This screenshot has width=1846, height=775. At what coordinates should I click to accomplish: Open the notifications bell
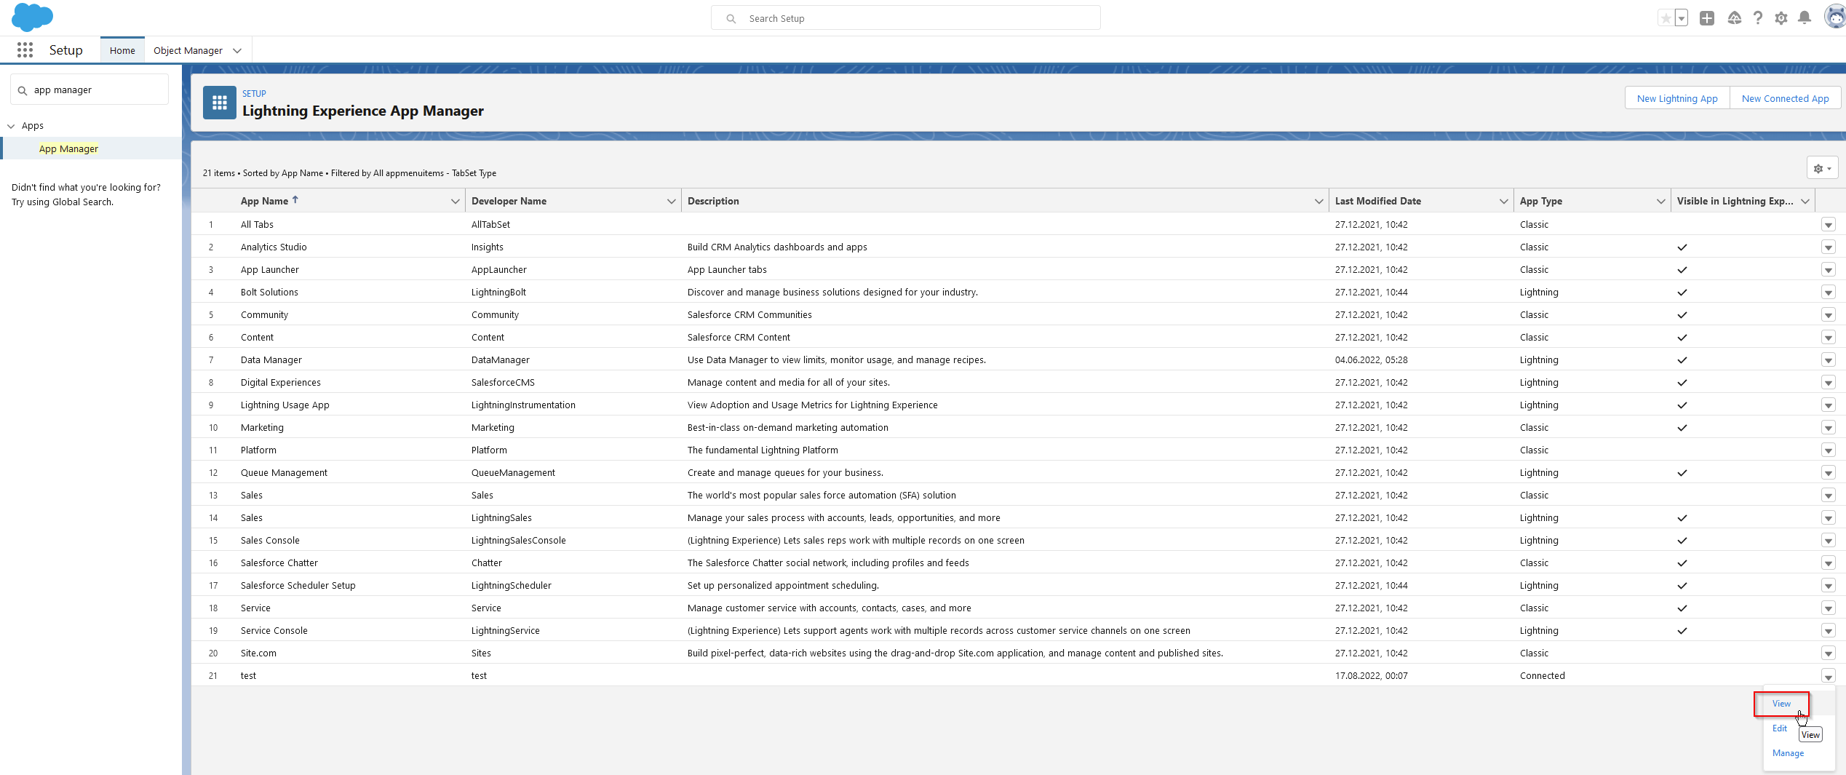coord(1805,17)
